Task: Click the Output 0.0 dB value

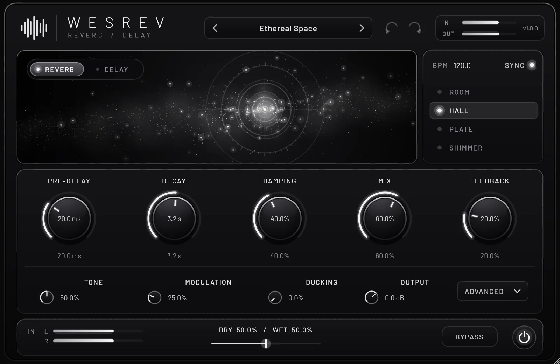Action: point(394,298)
